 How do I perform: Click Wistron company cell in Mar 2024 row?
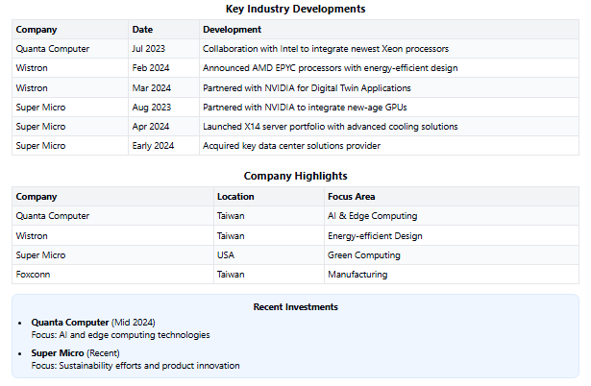[70, 87]
